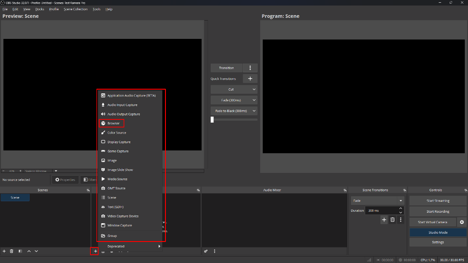
Task: Open the Scene Collection menu
Action: coord(75,9)
